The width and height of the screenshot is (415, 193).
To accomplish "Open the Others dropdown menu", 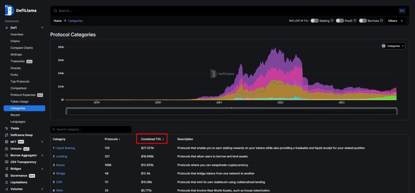I will [396, 21].
